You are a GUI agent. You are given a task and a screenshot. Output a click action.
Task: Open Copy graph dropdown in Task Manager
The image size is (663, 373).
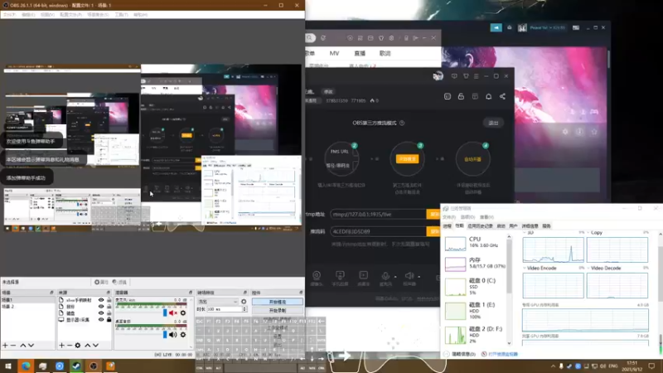[x=588, y=233]
